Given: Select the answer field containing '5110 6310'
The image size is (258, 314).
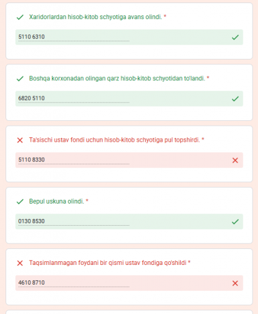Looking at the screenshot, I should (129, 37).
